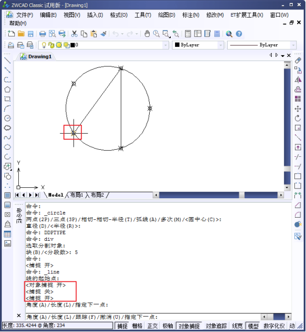Select the Rotate tool in right toolbar
306x332 pixels.
[x=298, y=118]
